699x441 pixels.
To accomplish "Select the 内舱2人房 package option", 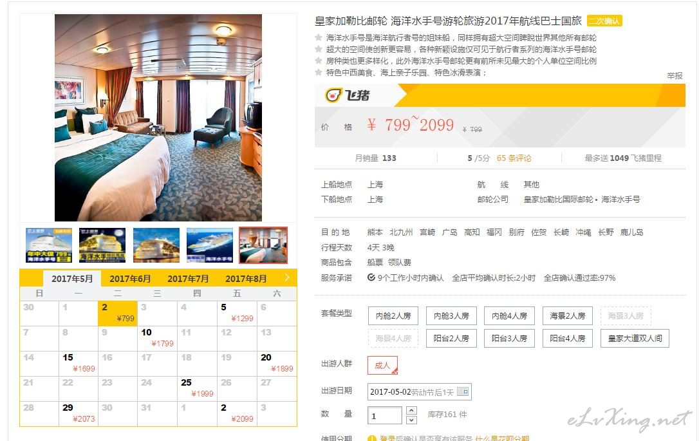I will [x=393, y=315].
